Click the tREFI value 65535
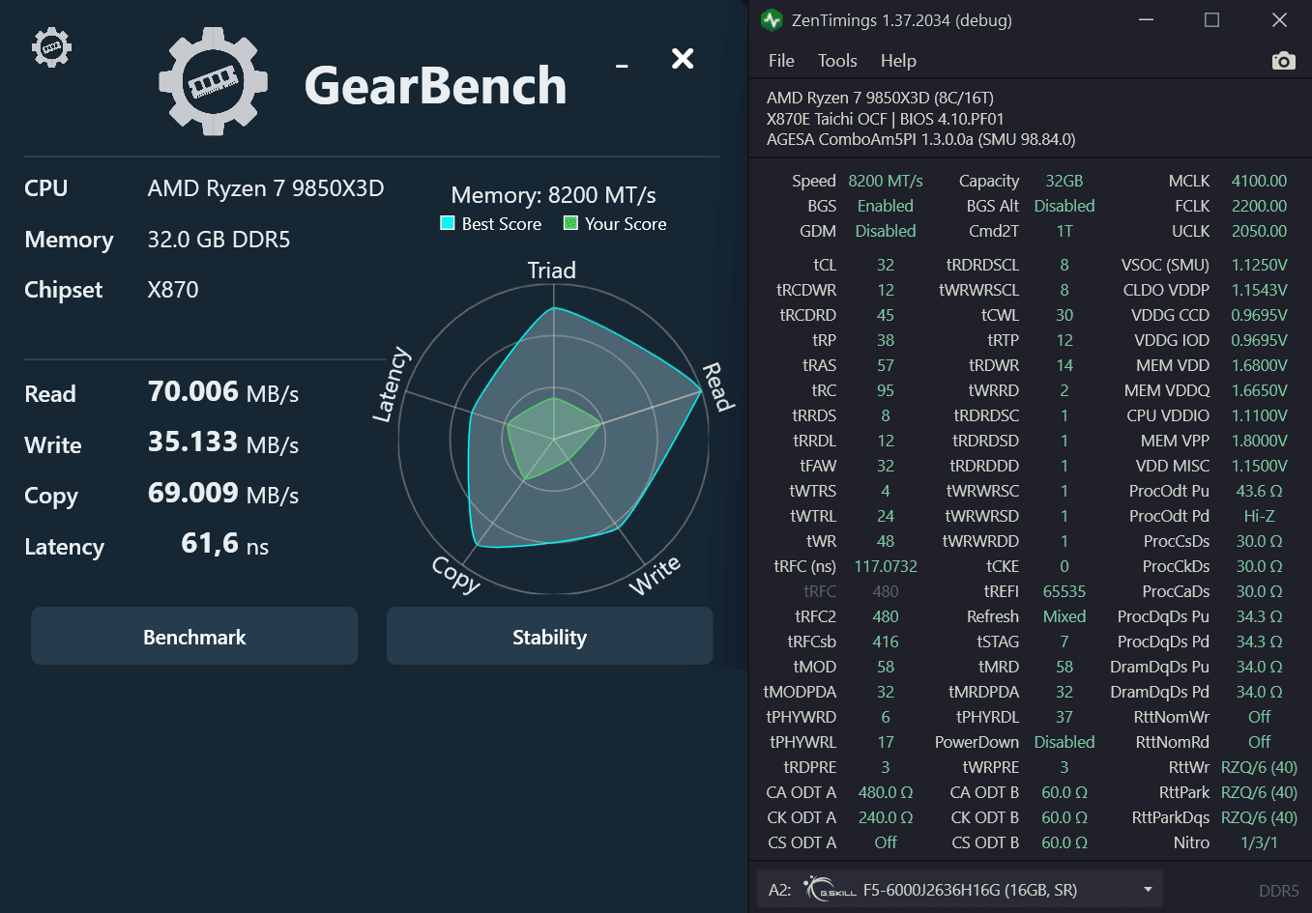 1064,590
